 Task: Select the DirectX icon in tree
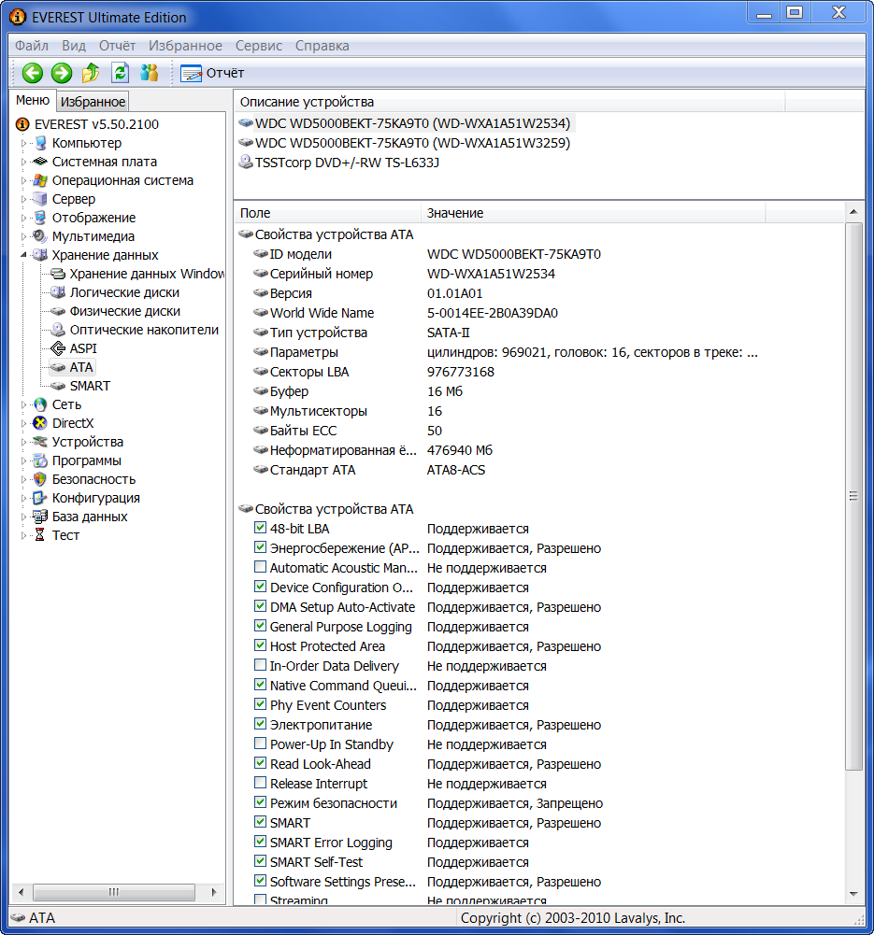click(40, 423)
